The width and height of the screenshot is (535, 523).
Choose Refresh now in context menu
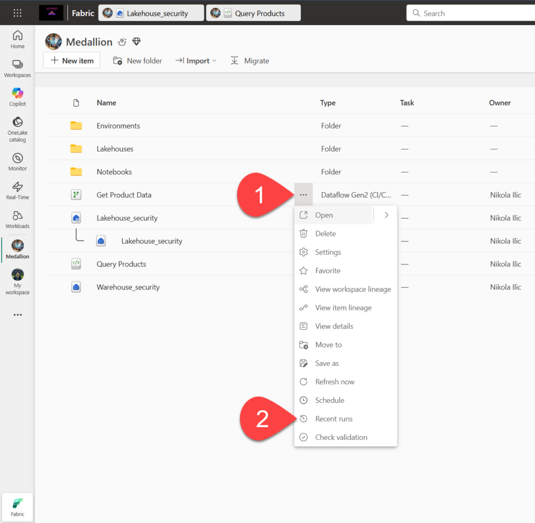point(334,381)
